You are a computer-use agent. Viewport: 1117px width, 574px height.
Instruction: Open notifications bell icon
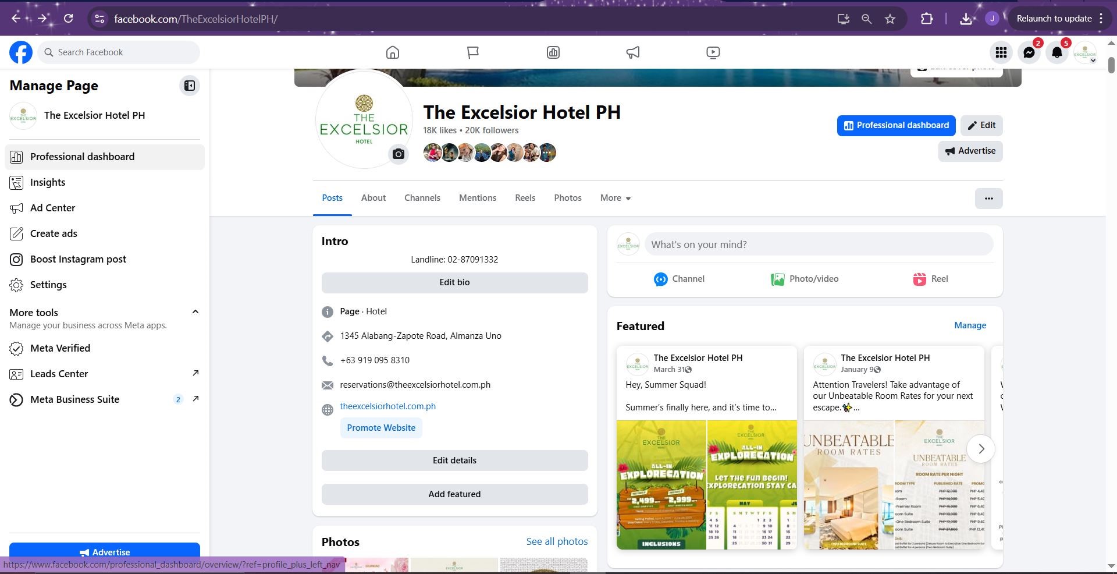point(1057,52)
